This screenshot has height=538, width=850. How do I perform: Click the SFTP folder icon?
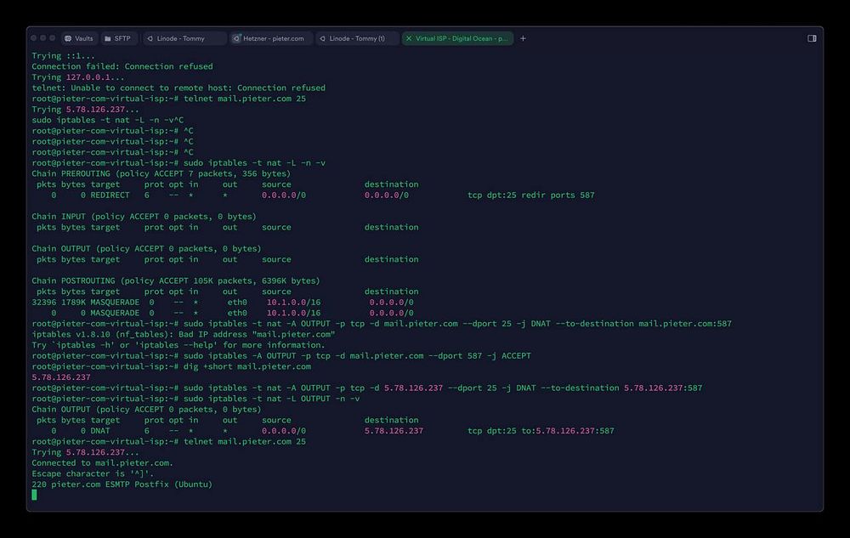coord(107,38)
